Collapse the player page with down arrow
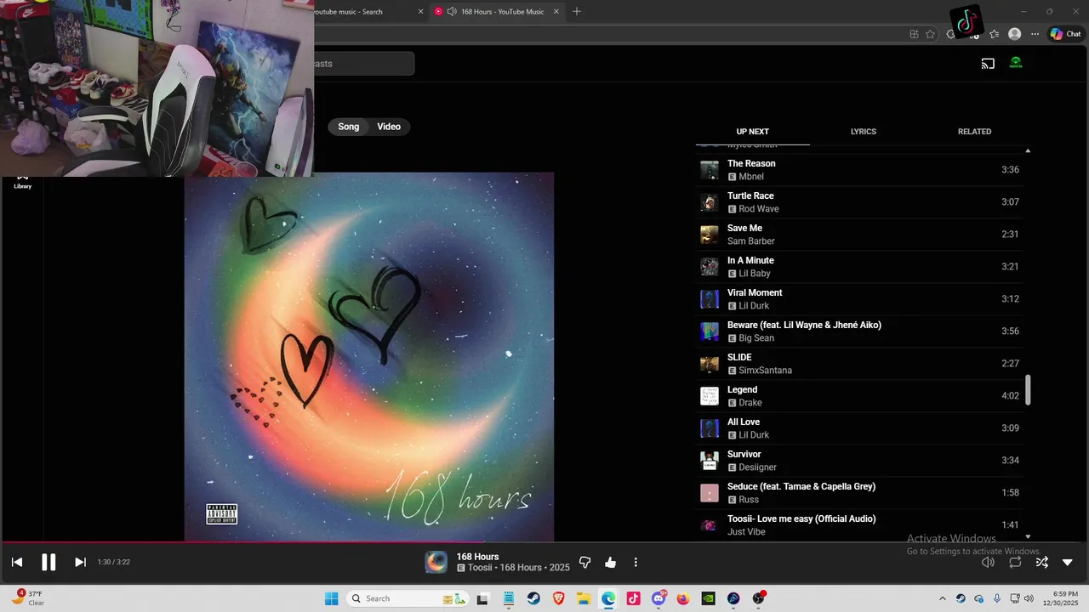 coord(1068,562)
